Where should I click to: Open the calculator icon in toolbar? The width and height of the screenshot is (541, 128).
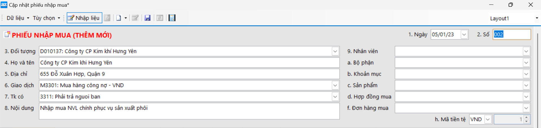click(172, 18)
